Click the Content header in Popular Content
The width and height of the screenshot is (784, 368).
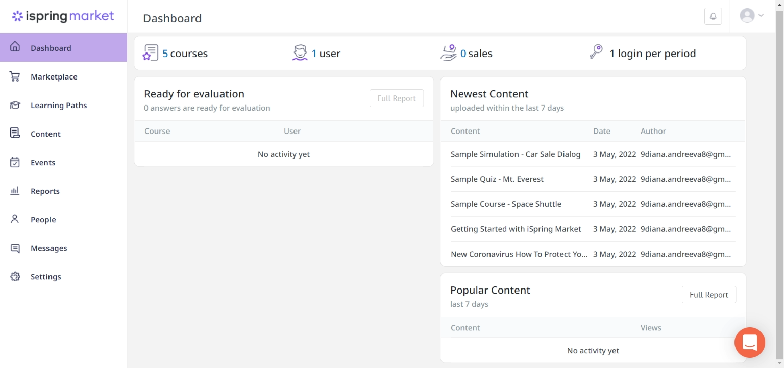[x=465, y=328]
